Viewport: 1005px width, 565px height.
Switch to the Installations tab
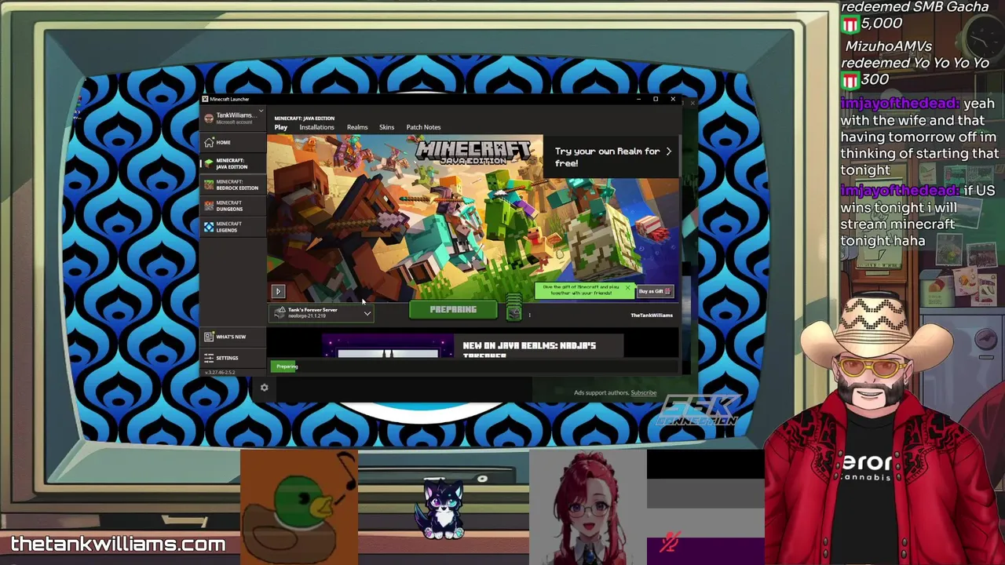316,127
